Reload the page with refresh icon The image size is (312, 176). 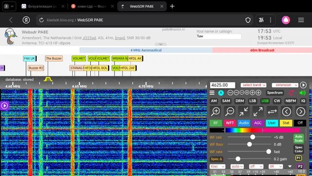coord(41,20)
